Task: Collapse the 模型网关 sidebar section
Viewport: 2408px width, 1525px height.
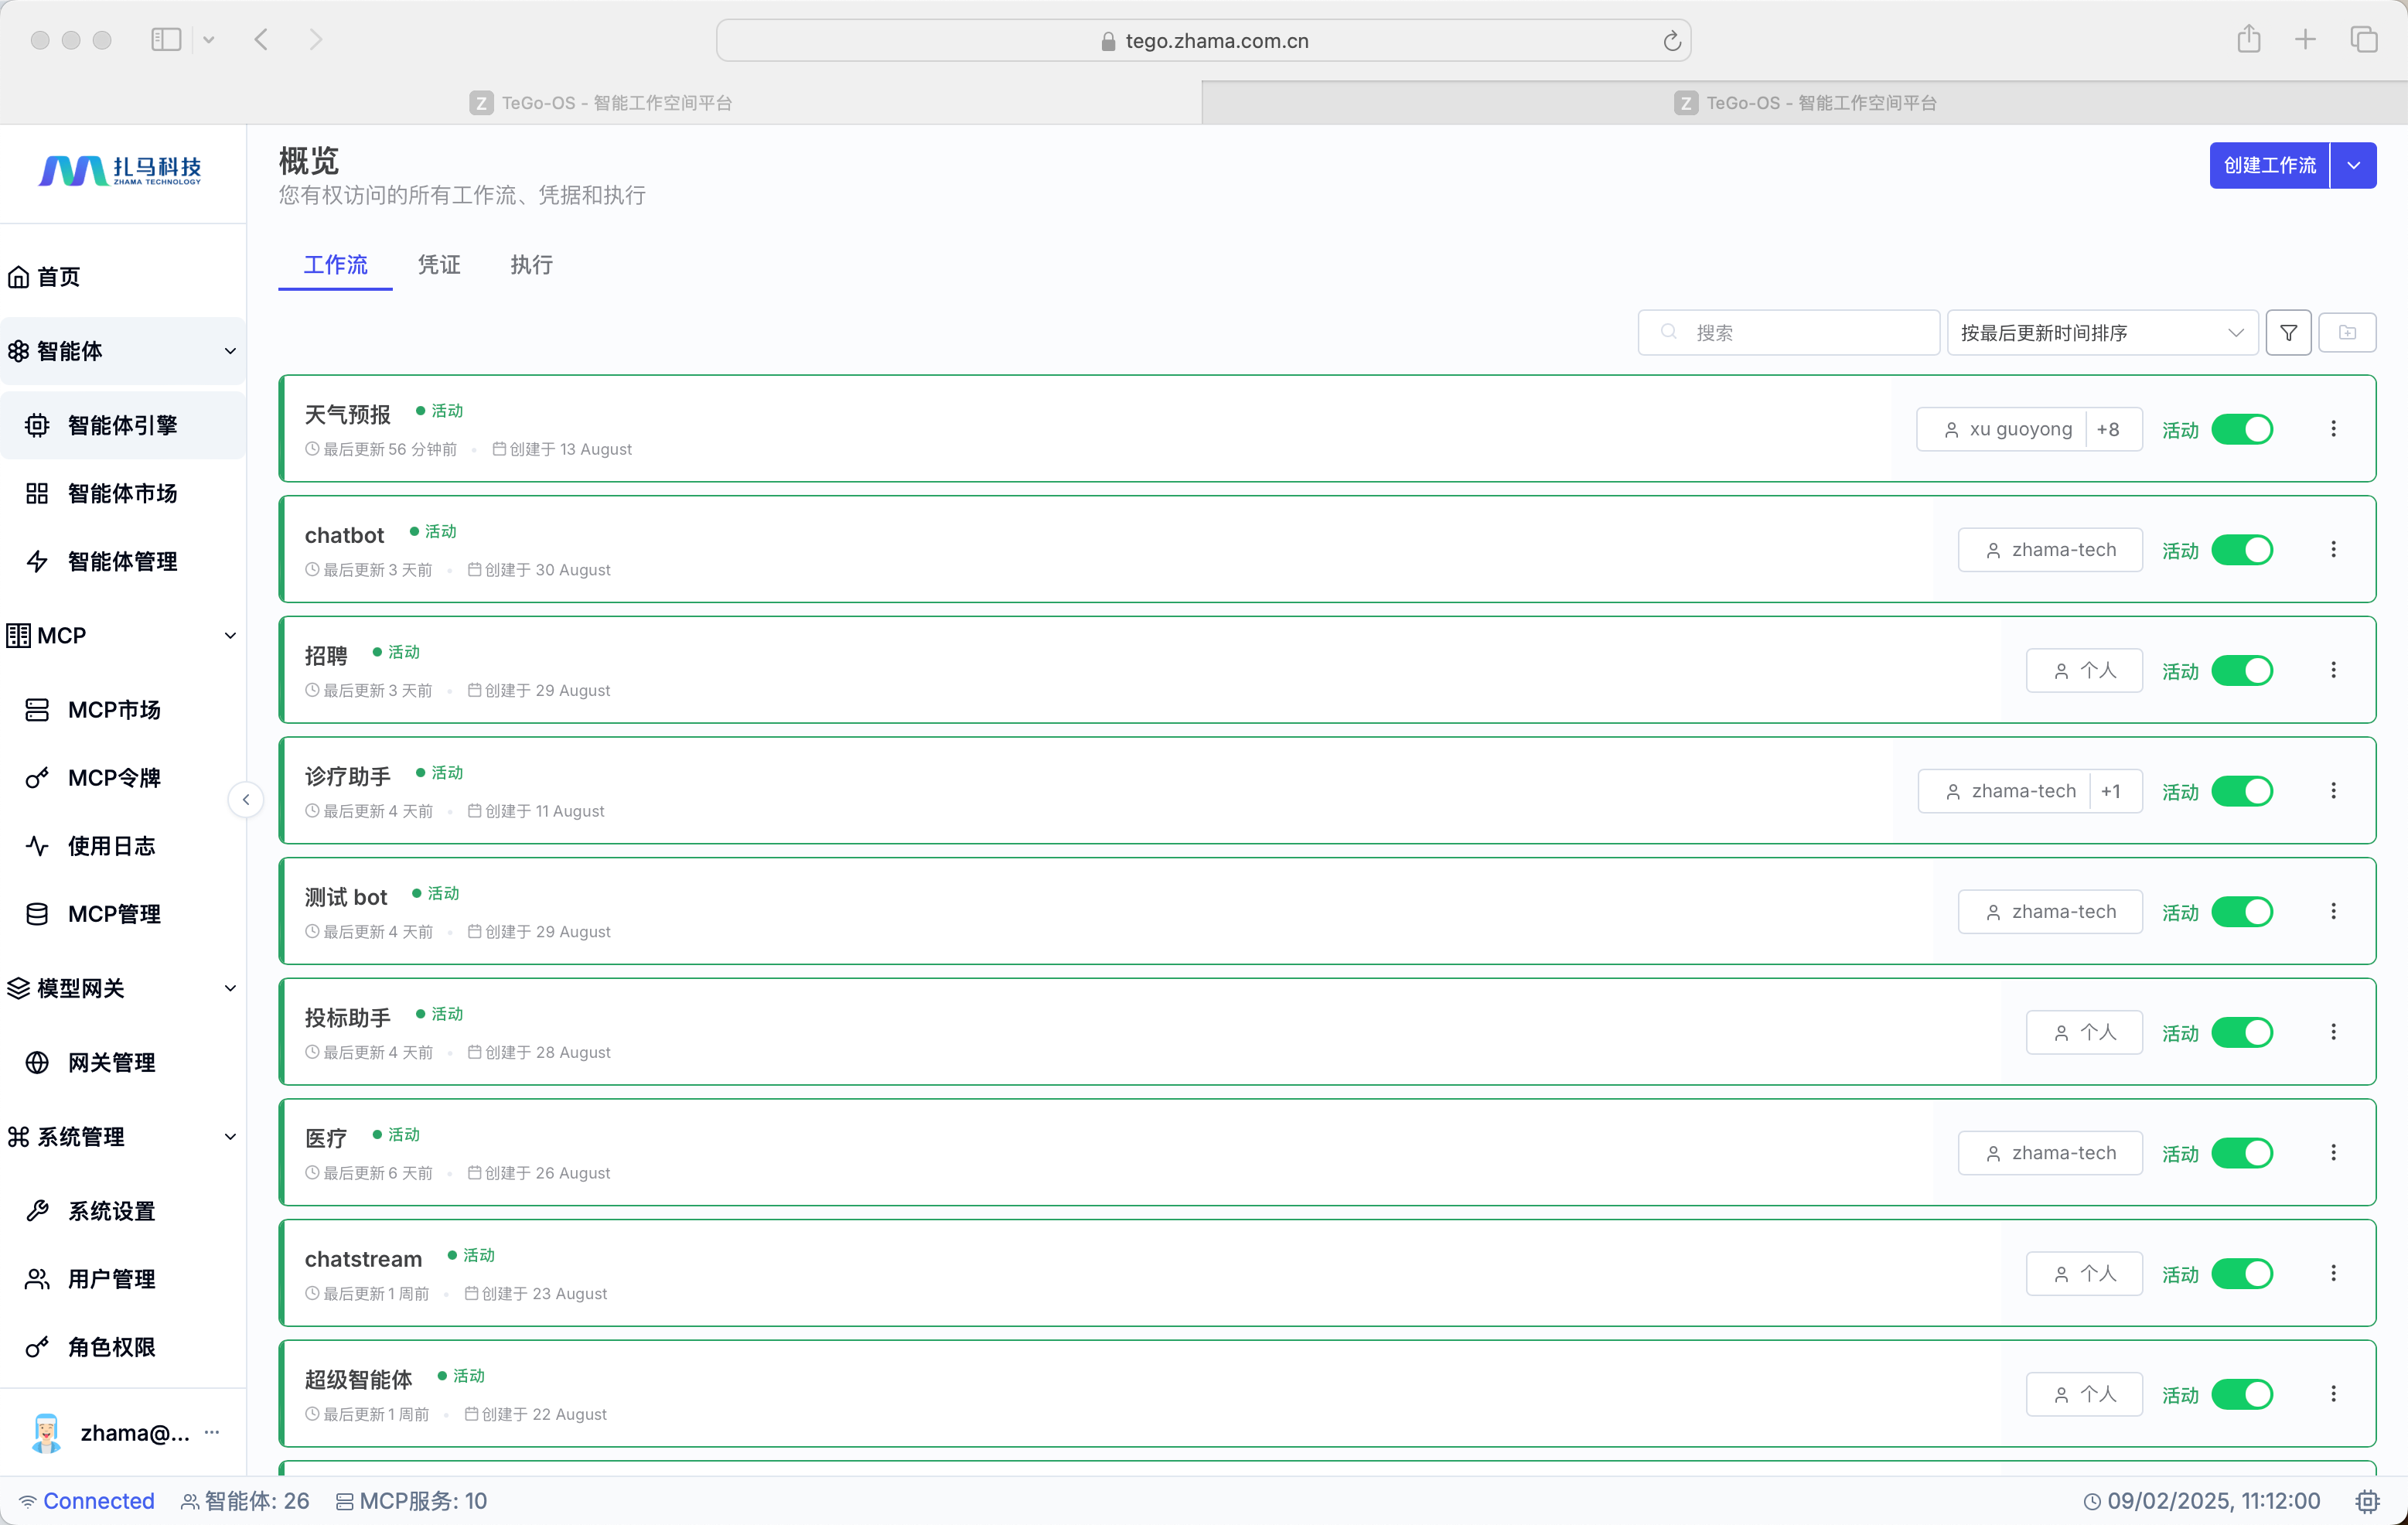Action: point(230,988)
